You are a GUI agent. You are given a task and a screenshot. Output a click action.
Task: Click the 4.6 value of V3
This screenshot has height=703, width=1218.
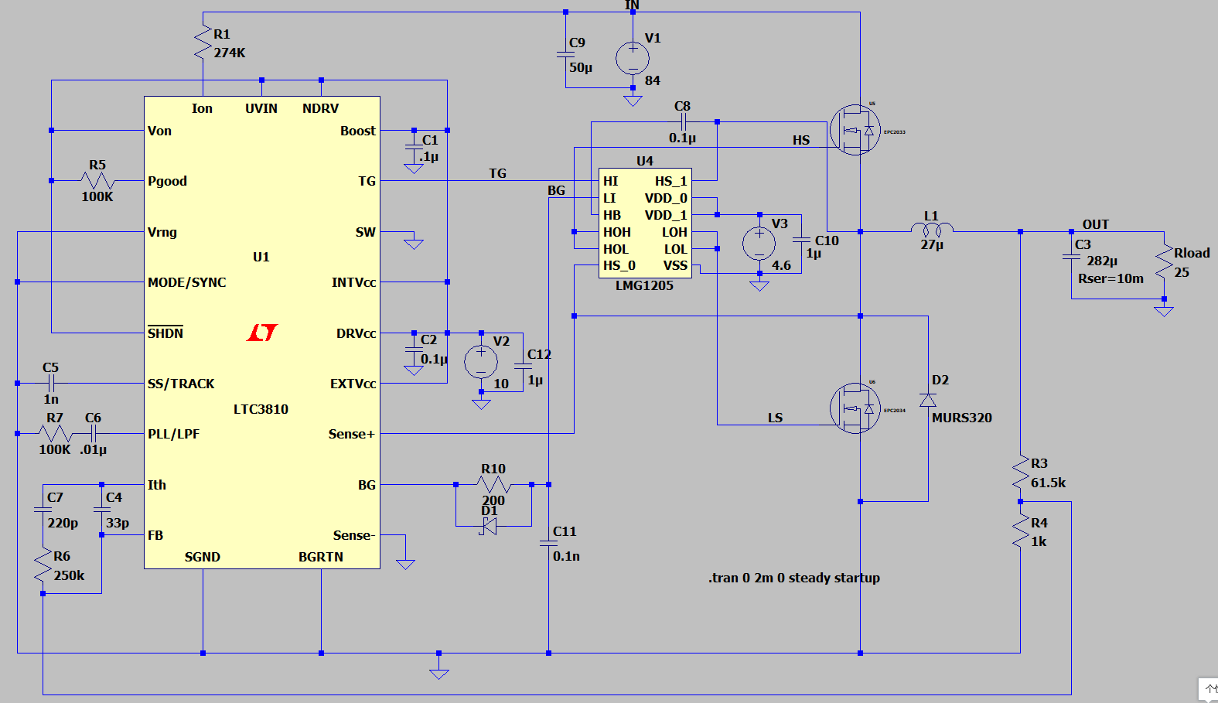[782, 265]
